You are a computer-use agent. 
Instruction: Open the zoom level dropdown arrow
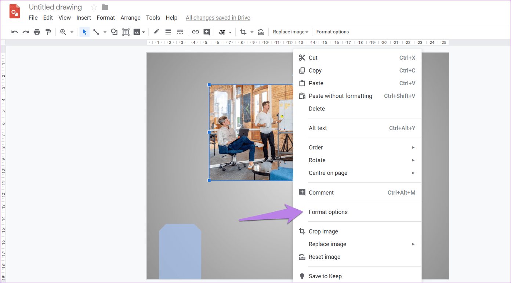tap(72, 32)
